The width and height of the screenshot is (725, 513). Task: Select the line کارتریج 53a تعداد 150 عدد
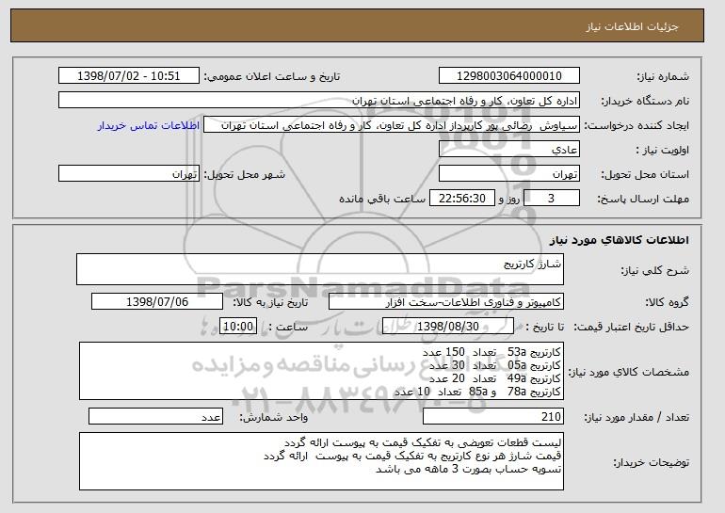pos(491,352)
